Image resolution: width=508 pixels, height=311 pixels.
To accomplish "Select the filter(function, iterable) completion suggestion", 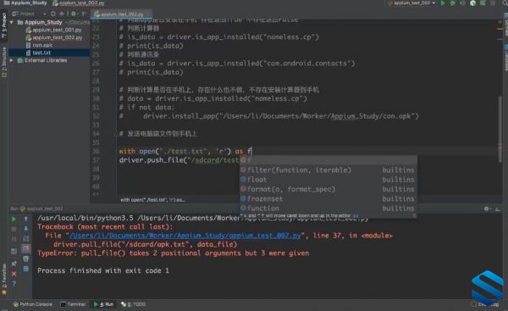I will click(x=328, y=170).
